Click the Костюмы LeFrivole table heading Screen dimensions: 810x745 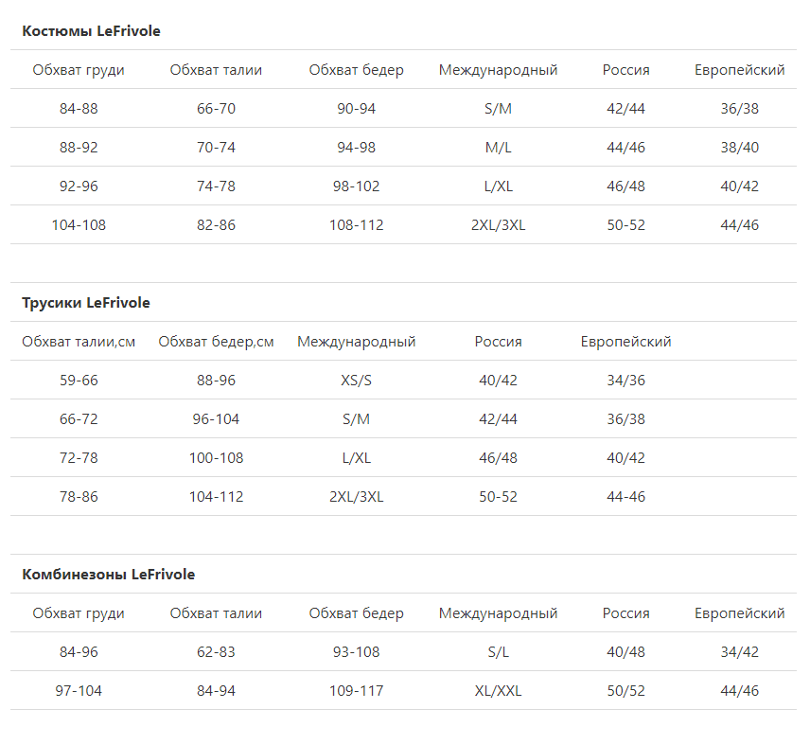click(91, 31)
